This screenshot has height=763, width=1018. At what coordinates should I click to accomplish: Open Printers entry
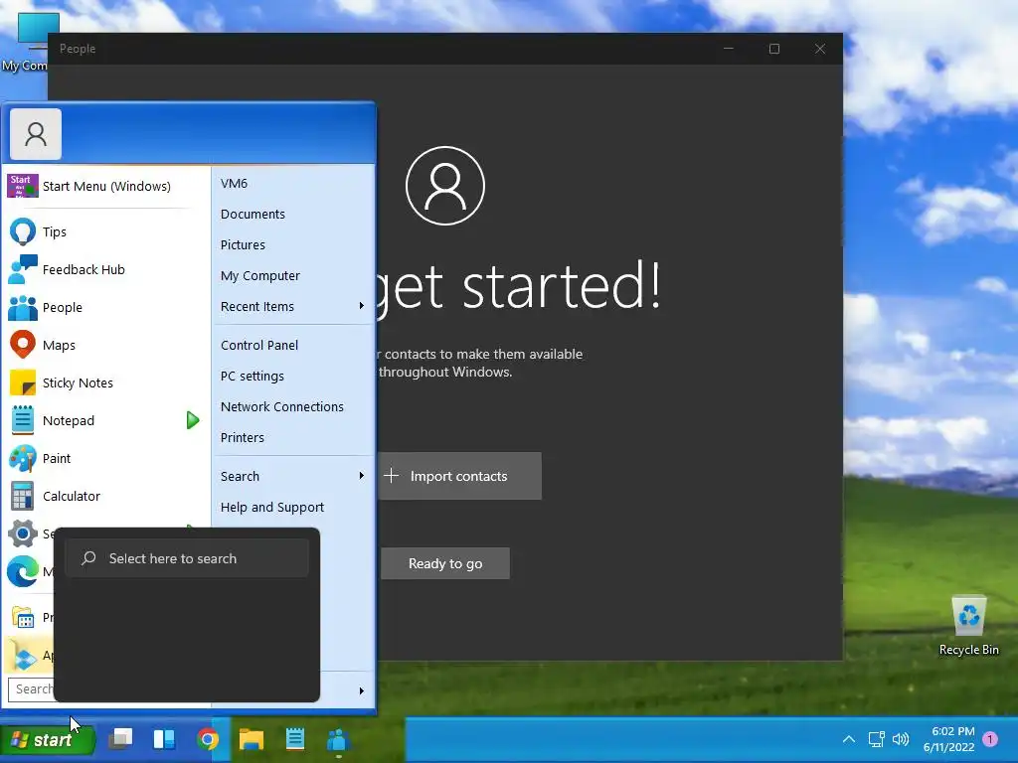click(293, 437)
